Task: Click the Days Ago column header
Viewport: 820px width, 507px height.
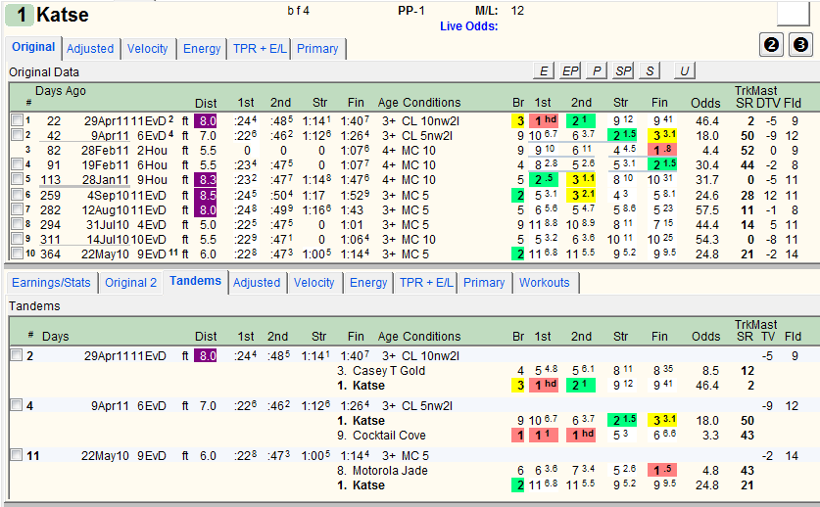Action: (x=61, y=91)
